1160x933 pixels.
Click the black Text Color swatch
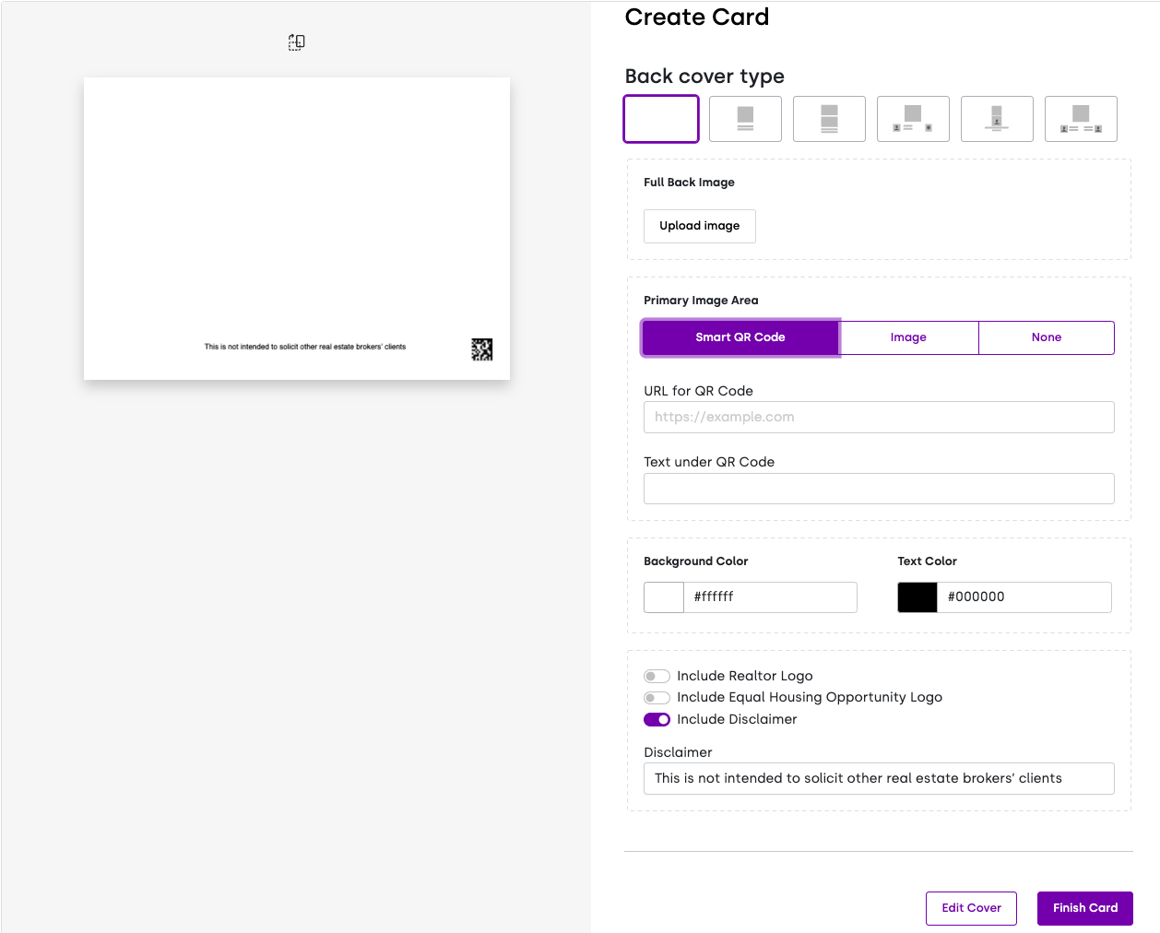917,596
